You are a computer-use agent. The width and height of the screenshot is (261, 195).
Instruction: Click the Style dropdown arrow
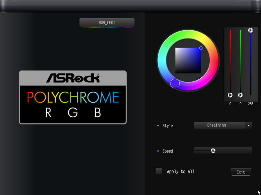click(x=249, y=125)
